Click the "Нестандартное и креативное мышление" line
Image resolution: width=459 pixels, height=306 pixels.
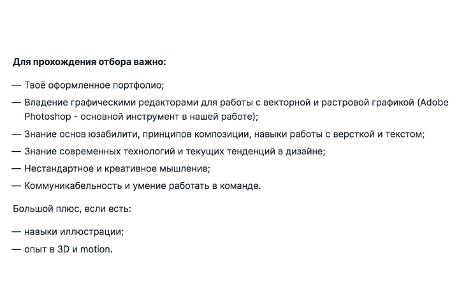pyautogui.click(x=117, y=169)
